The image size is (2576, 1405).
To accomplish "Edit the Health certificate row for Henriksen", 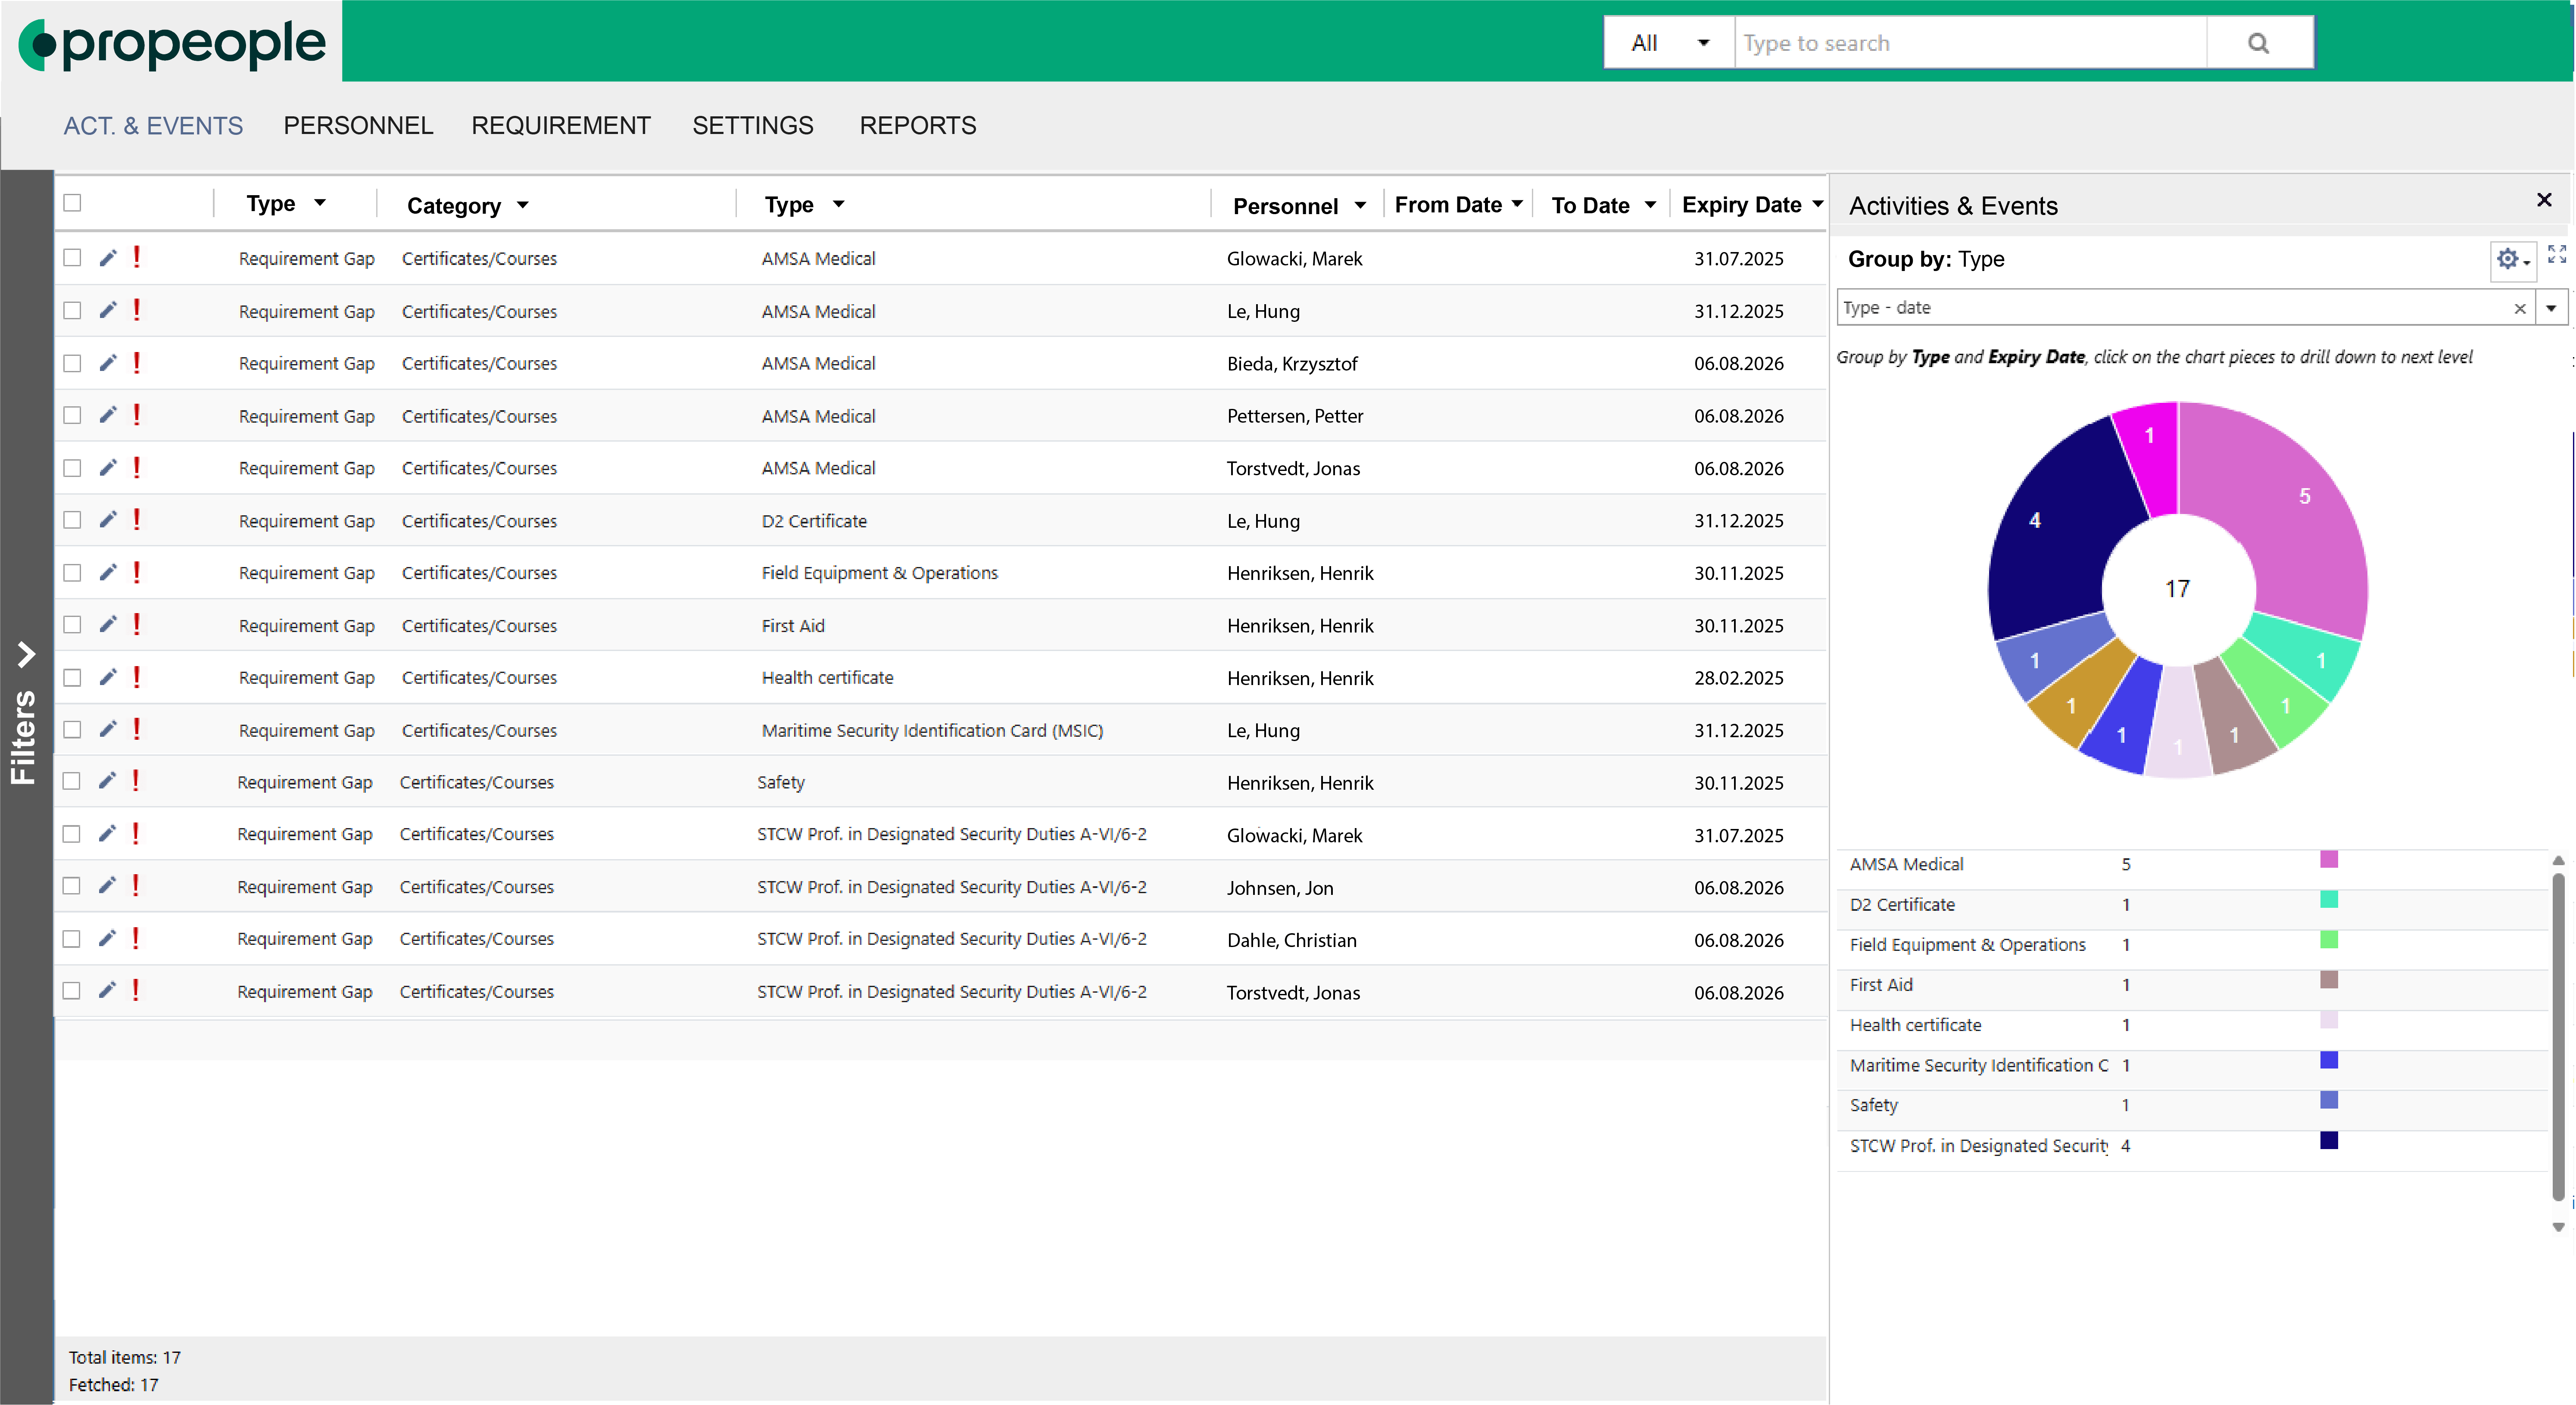I will (108, 677).
